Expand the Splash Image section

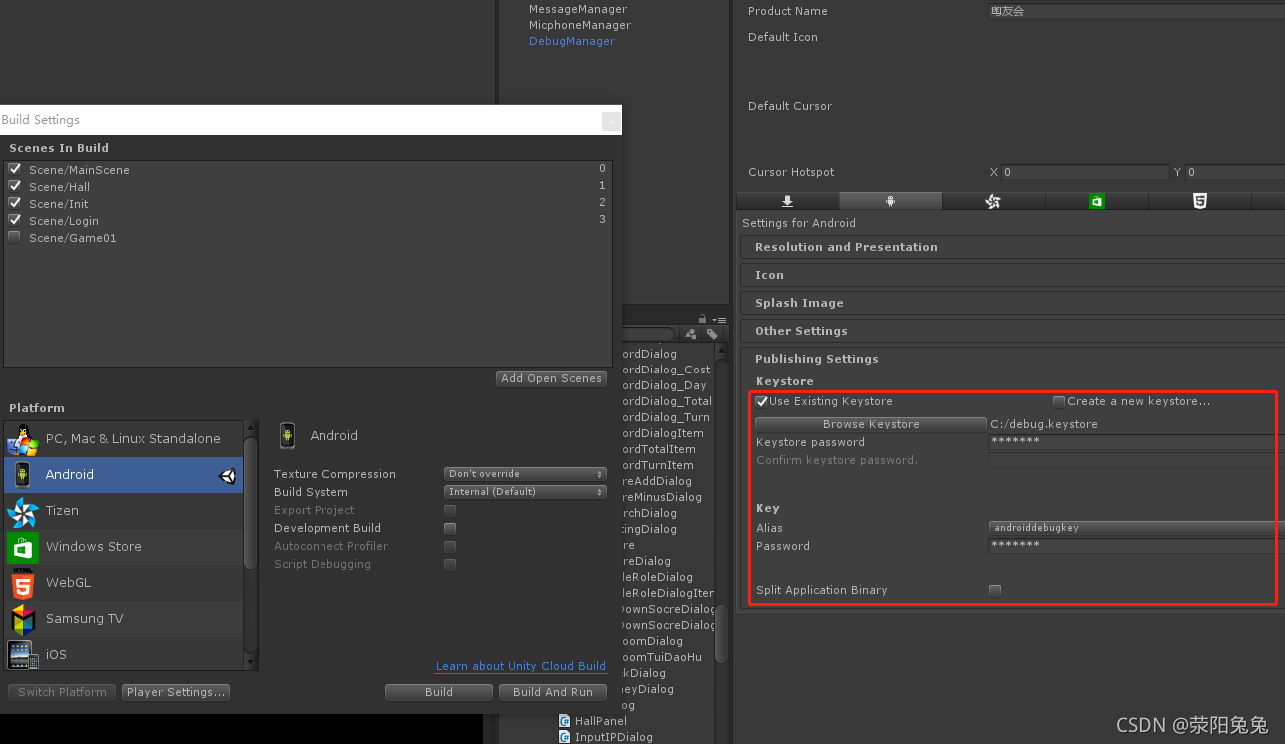[1012, 303]
